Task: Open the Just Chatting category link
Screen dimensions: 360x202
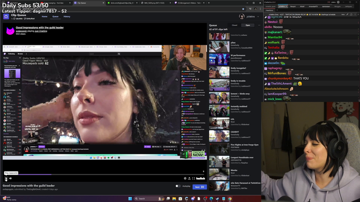Action: point(41,31)
